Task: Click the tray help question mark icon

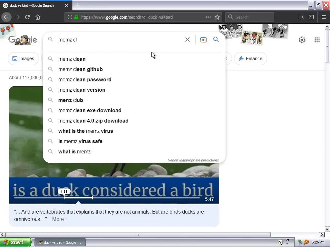Action: tap(280, 242)
